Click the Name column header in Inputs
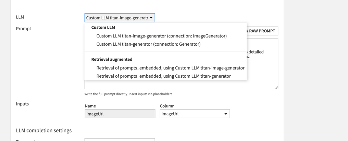The width and height of the screenshot is (348, 141). pyautogui.click(x=90, y=106)
